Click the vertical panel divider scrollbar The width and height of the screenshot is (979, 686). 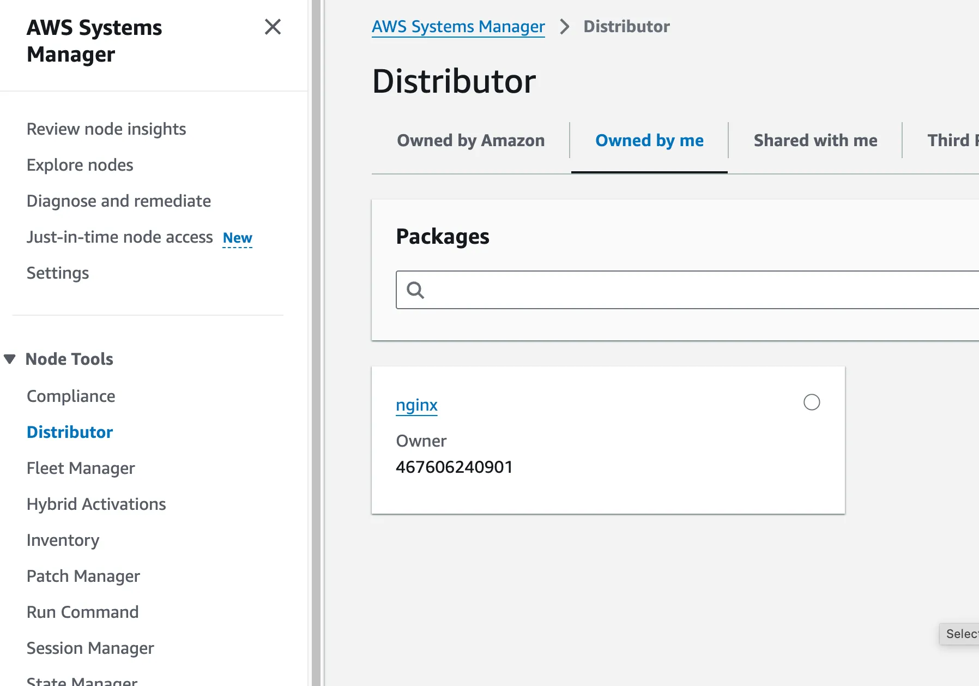[x=317, y=343]
